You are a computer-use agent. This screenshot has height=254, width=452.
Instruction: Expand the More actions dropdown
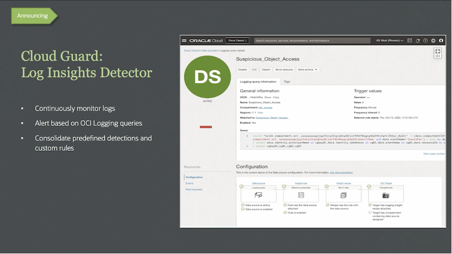[x=307, y=69]
